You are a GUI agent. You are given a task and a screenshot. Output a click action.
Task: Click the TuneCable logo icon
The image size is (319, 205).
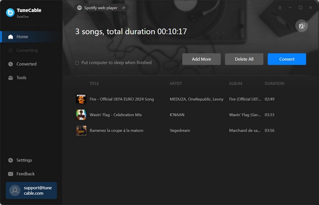(x=10, y=13)
